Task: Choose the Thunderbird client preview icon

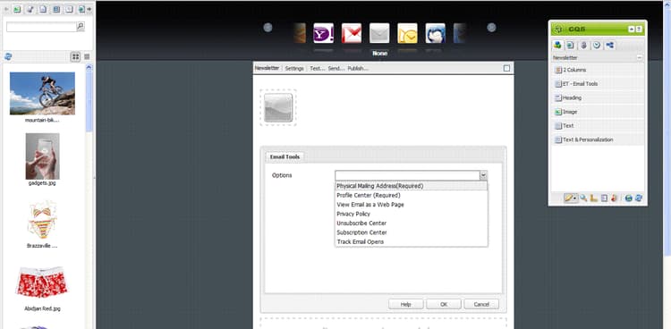Action: 435,33
